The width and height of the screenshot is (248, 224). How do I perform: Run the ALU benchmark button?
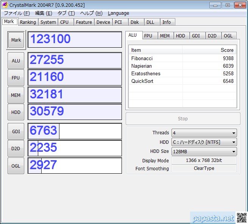[16, 61]
